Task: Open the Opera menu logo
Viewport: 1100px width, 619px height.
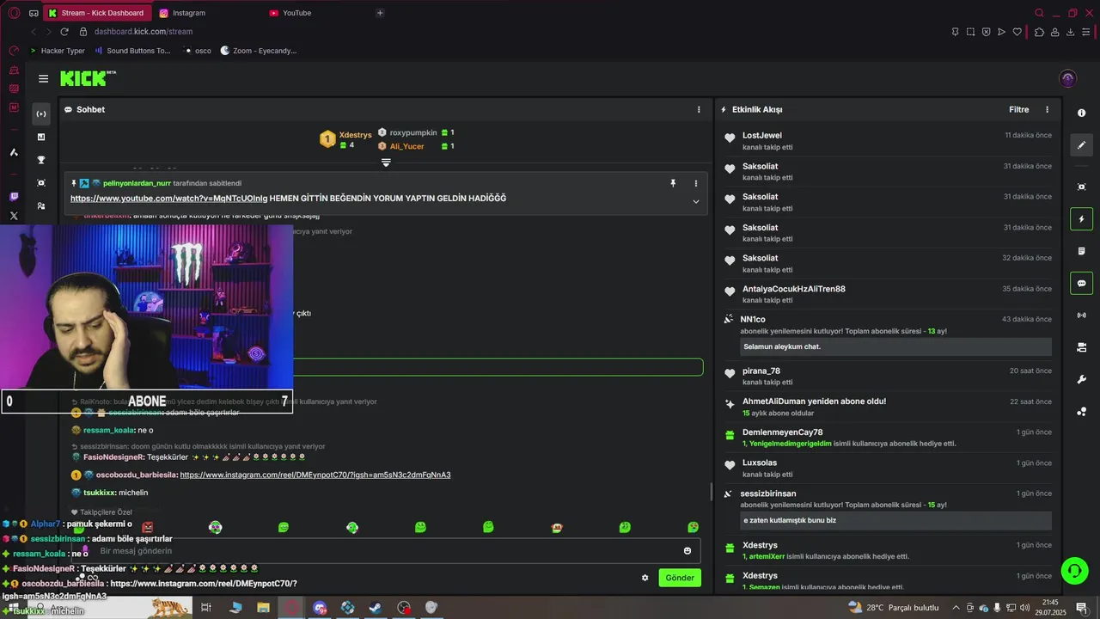Action: (x=14, y=13)
